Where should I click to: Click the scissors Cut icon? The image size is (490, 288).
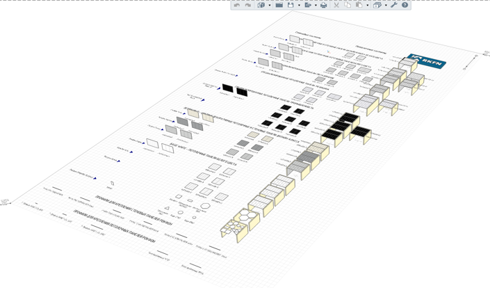tap(336, 5)
